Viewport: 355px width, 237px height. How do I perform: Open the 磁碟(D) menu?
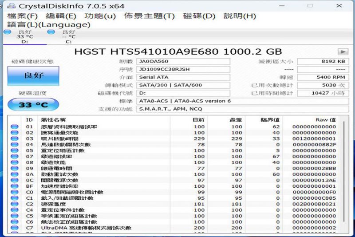[199, 16]
